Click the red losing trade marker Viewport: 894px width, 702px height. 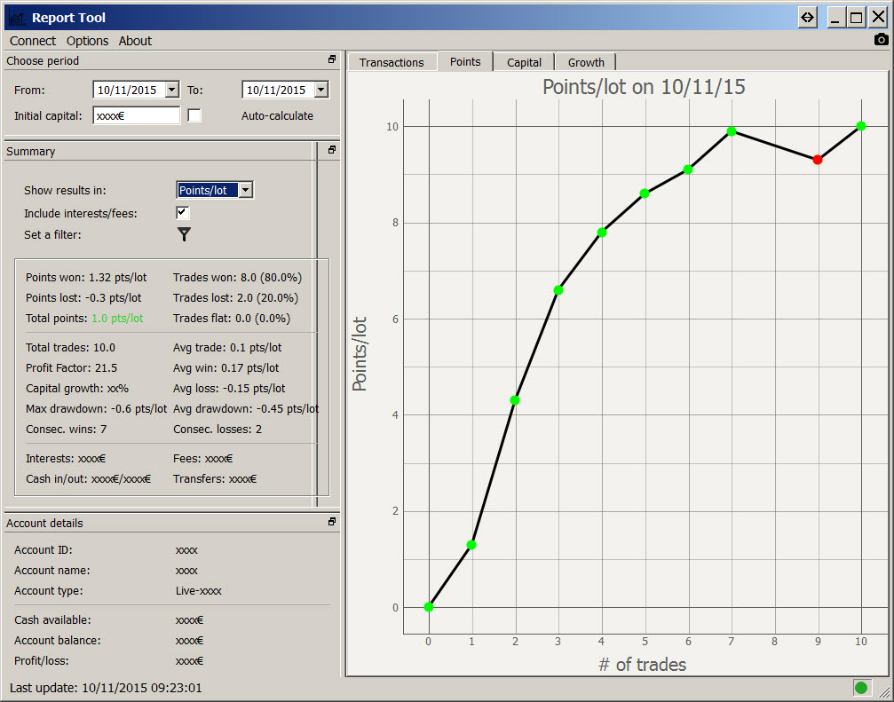click(817, 160)
